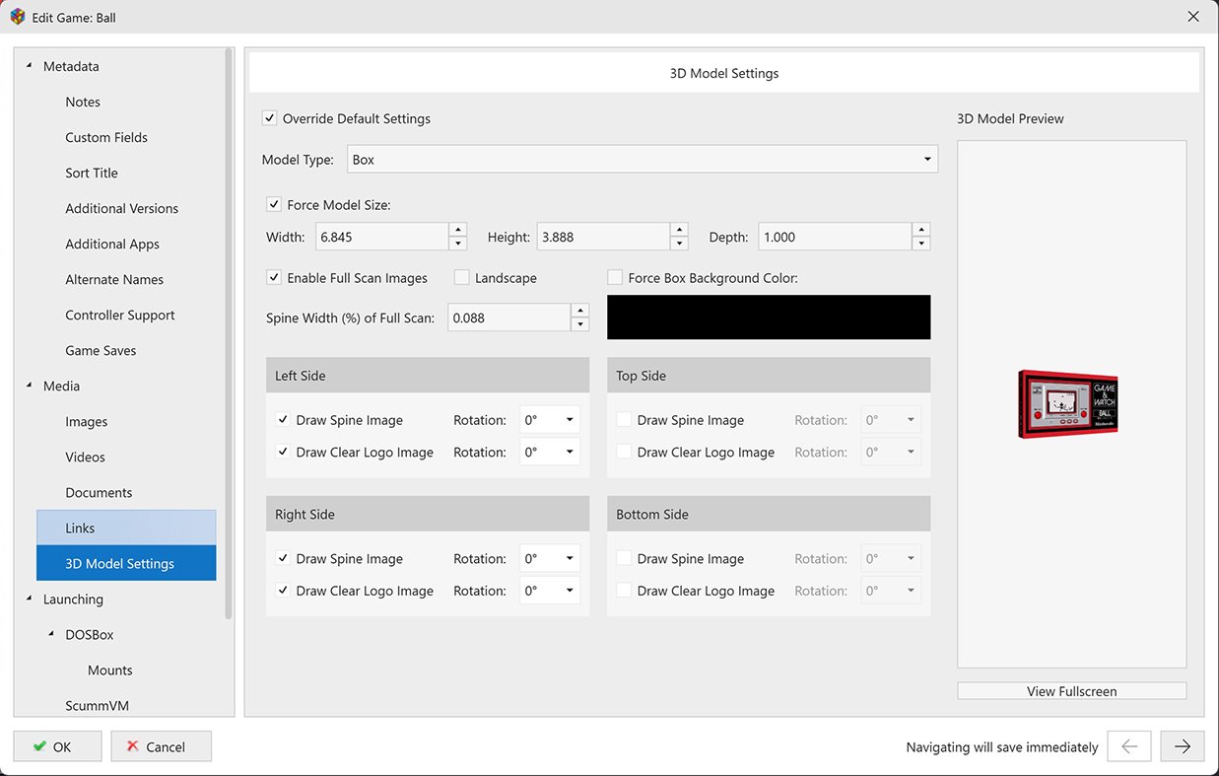Click the Spine Width percentage field
The width and height of the screenshot is (1219, 776).
tap(509, 317)
